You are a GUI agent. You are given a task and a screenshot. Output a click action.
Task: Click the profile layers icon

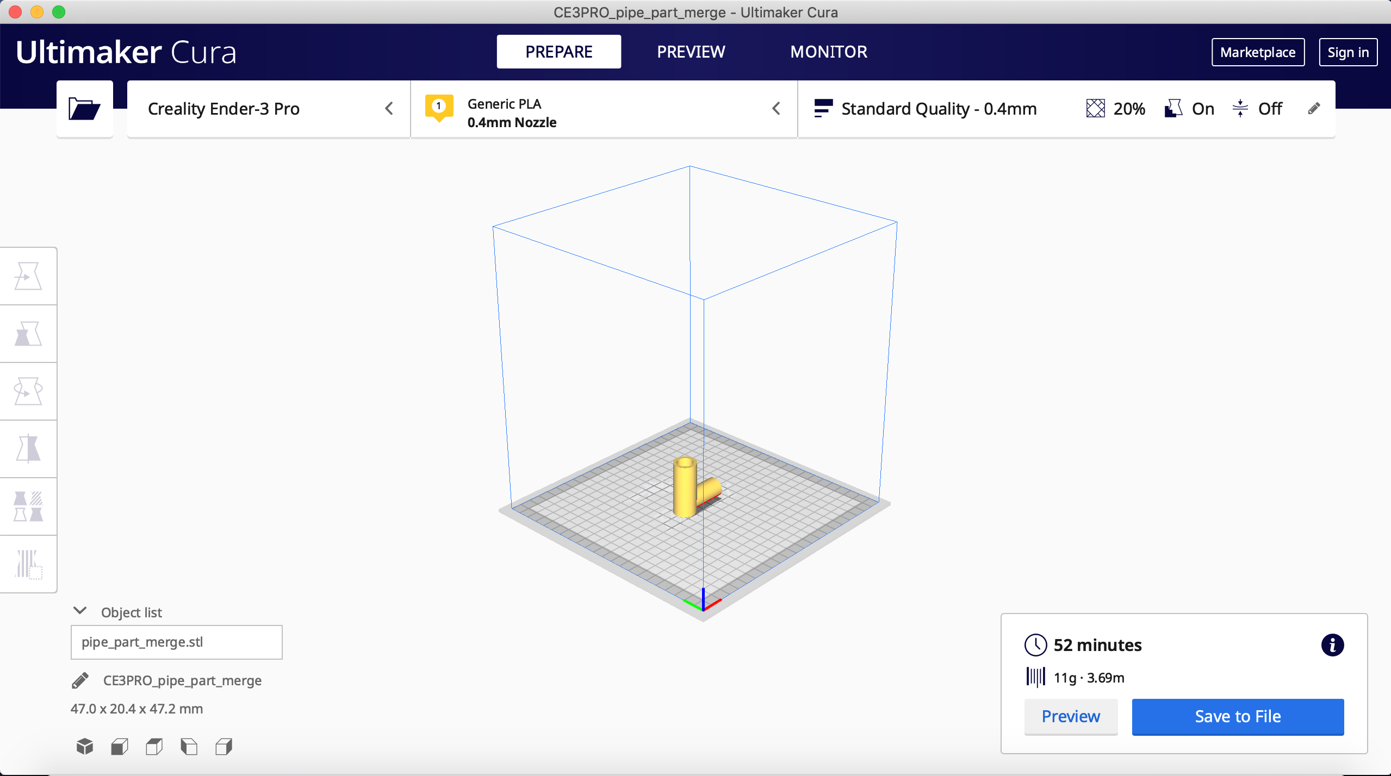[x=823, y=108]
